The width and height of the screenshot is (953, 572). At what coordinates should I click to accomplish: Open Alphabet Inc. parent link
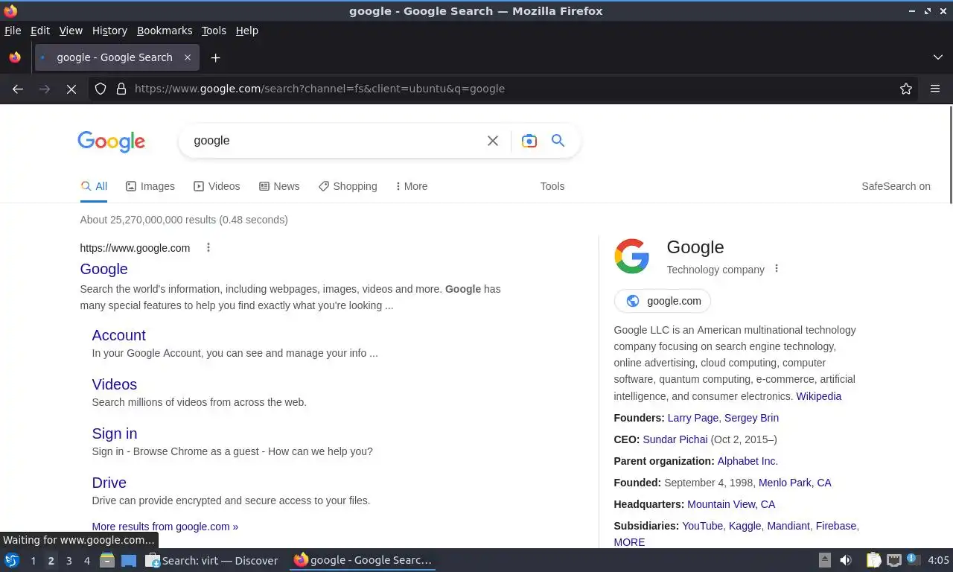click(748, 461)
